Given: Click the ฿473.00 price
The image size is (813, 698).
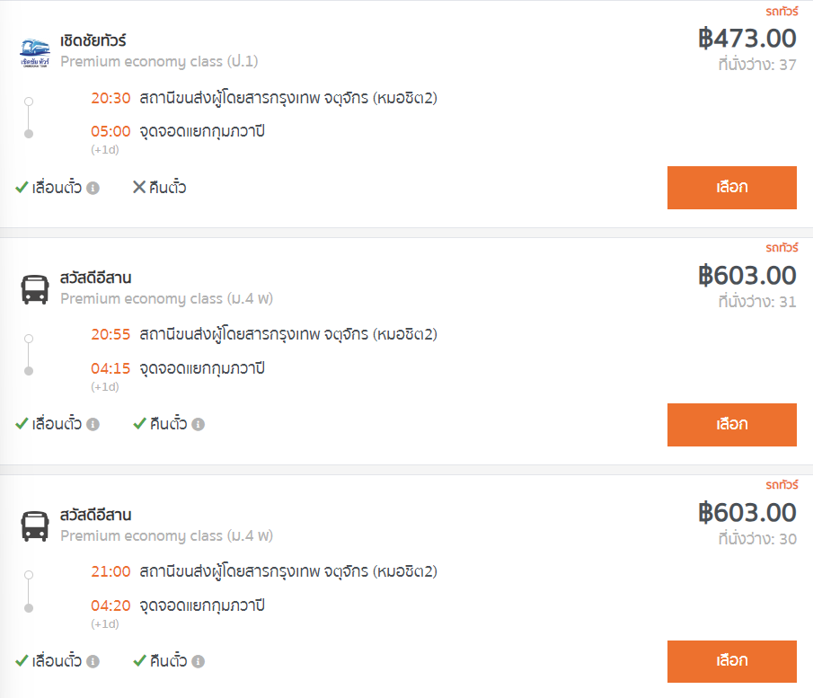Looking at the screenshot, I should tap(747, 39).
